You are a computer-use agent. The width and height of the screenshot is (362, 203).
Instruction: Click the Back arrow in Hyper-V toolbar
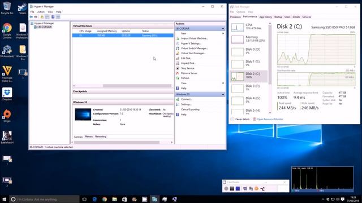click(31, 17)
